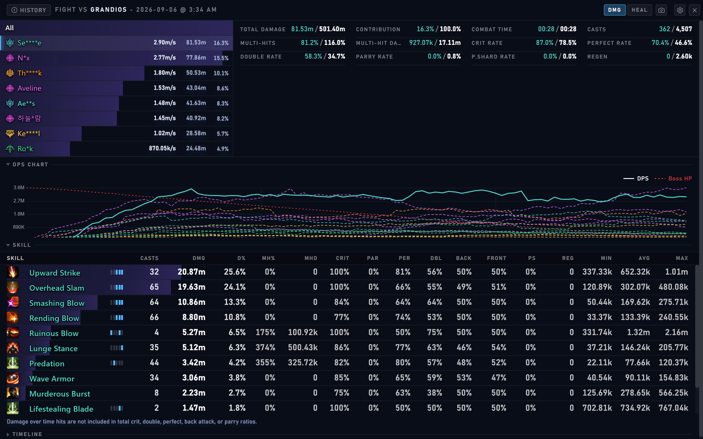Toggle the DPS line in chart legend
This screenshot has height=439, width=703.
click(x=636, y=179)
